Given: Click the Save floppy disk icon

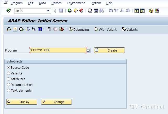Looking at the screenshot, I should pyautogui.click(x=61, y=11).
